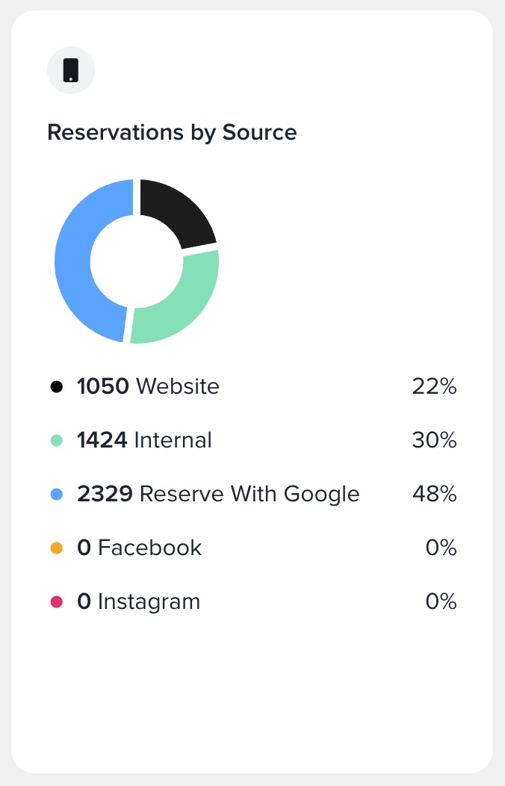Click the orange Facebook legend dot

click(56, 548)
